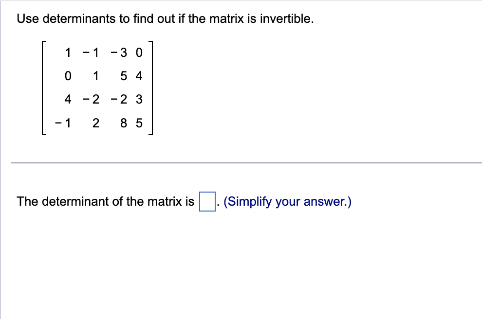
Task: Click the 4 starting the third row
Action: 67,99
